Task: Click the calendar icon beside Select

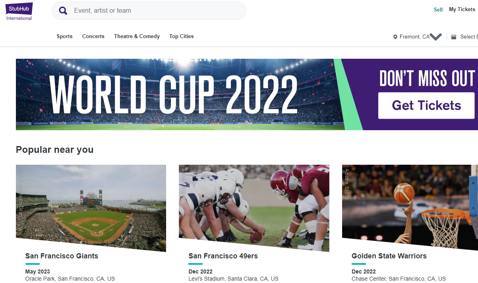Action: 454,37
